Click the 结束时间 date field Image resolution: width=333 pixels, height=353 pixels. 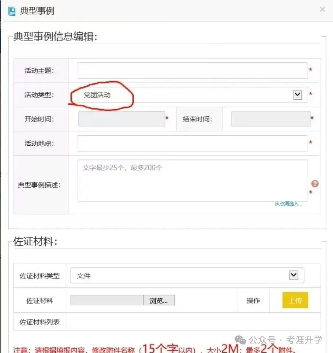(x=270, y=119)
